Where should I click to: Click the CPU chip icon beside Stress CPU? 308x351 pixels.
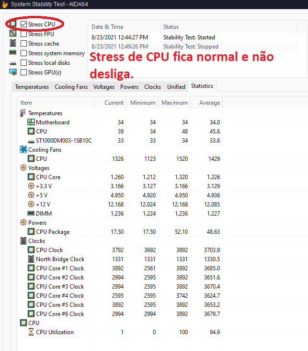[x=13, y=24]
